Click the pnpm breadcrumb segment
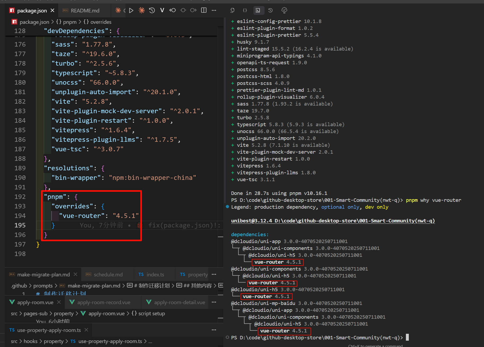This screenshot has width=484, height=347. (69, 22)
